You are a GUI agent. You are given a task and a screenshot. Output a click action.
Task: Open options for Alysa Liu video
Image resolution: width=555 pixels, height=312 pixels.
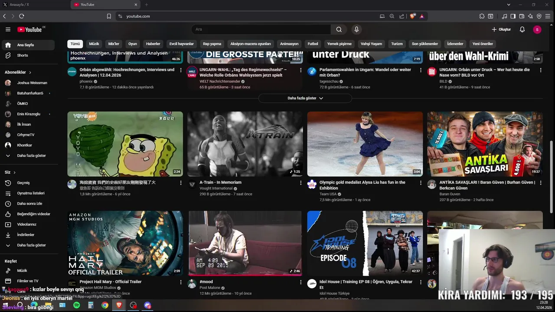pyautogui.click(x=421, y=183)
